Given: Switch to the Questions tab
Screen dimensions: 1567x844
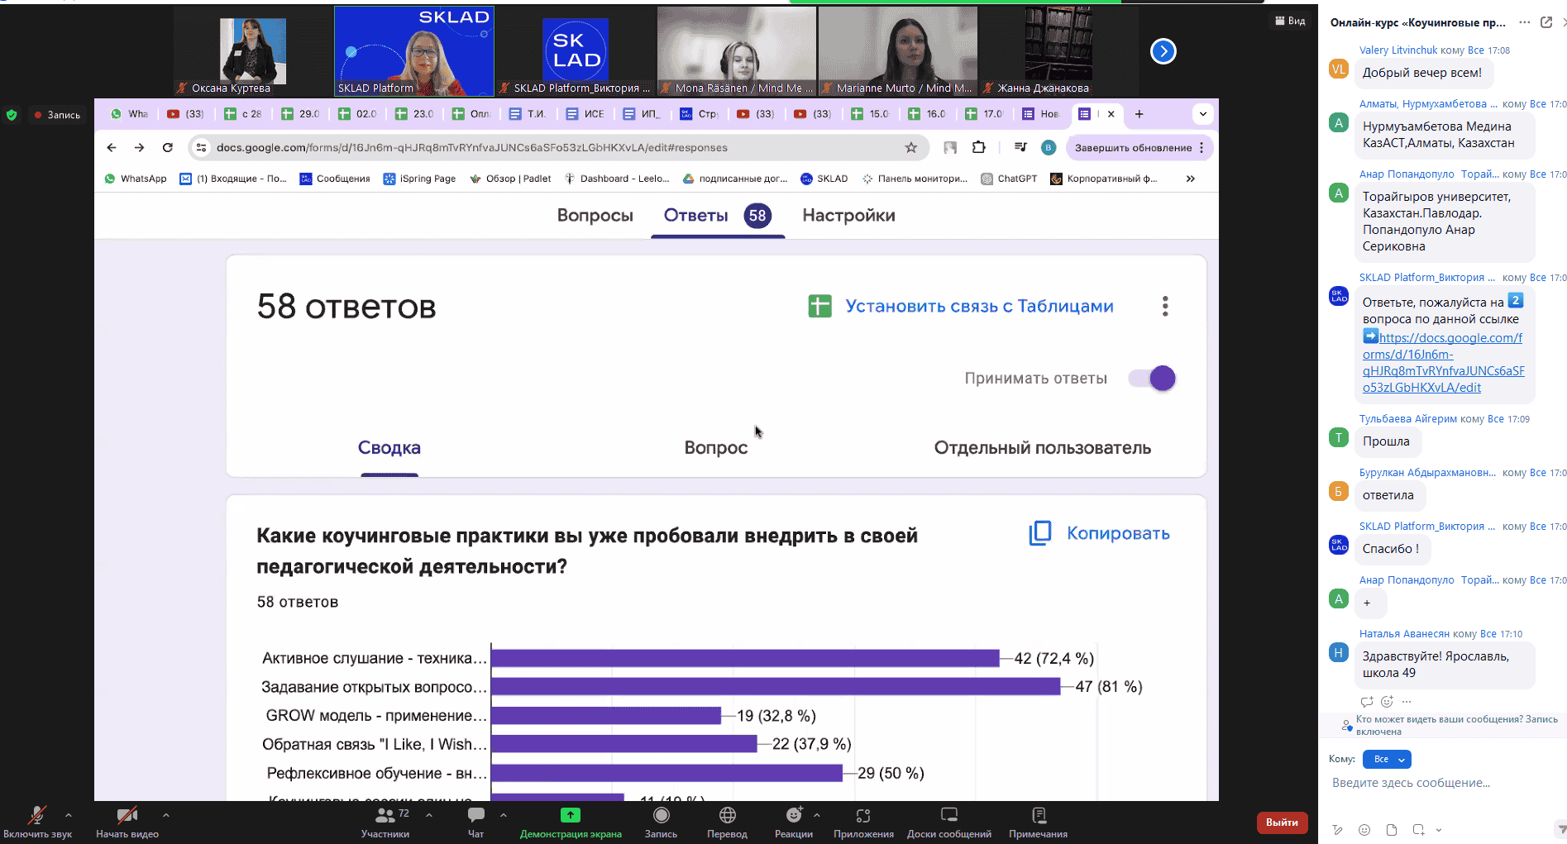Looking at the screenshot, I should click(x=595, y=216).
